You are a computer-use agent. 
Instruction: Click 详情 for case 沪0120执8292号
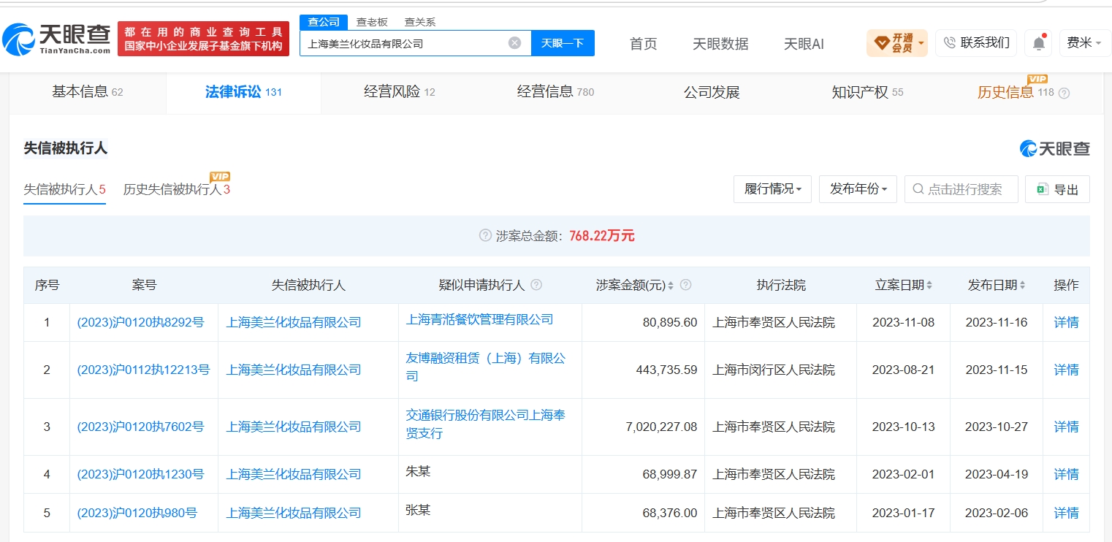[x=1066, y=322]
